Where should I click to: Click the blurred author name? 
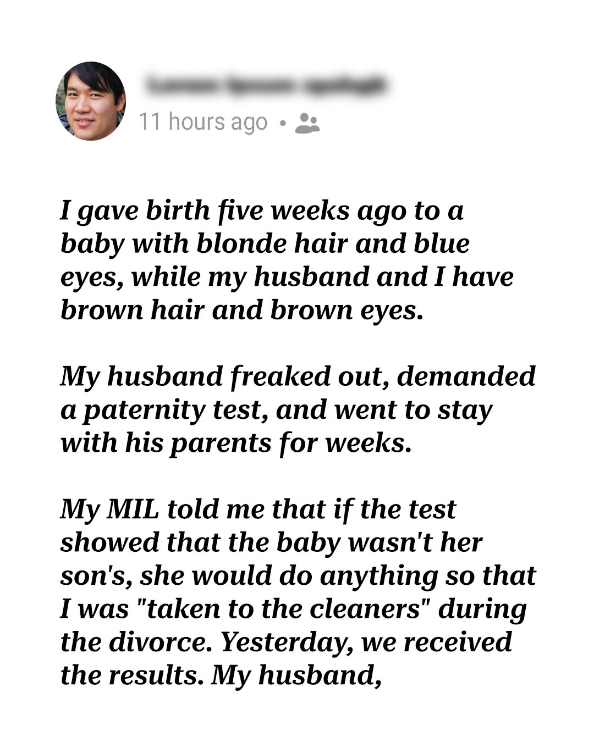(x=266, y=86)
